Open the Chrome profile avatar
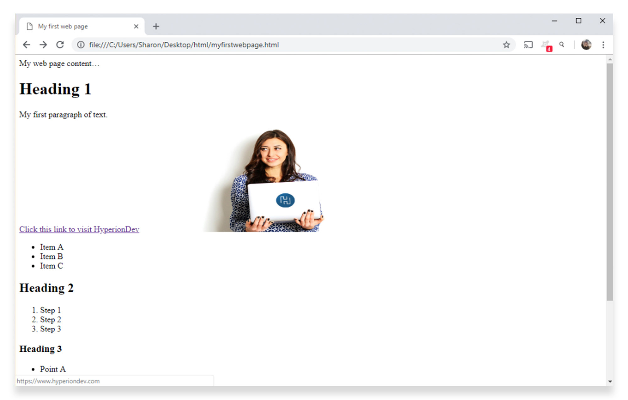The image size is (628, 400). [x=587, y=45]
